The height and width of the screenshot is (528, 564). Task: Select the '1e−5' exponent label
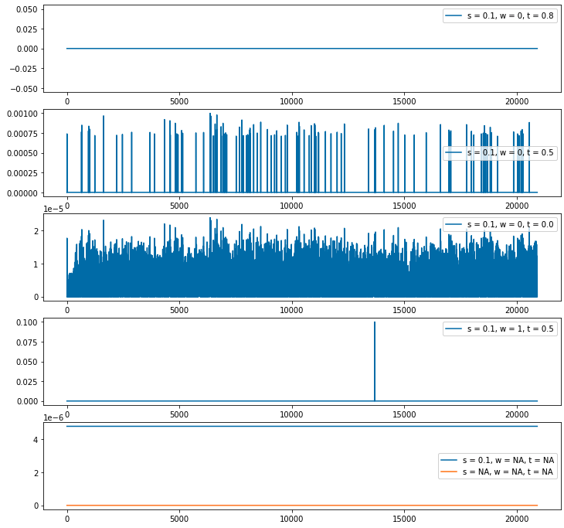tap(53, 209)
